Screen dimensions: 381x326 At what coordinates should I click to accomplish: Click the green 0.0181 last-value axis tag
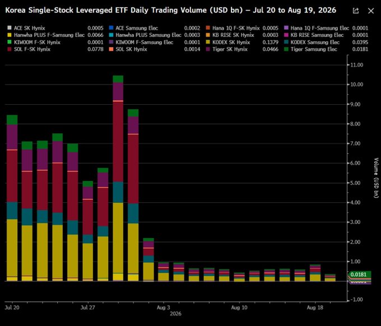pos(359,274)
